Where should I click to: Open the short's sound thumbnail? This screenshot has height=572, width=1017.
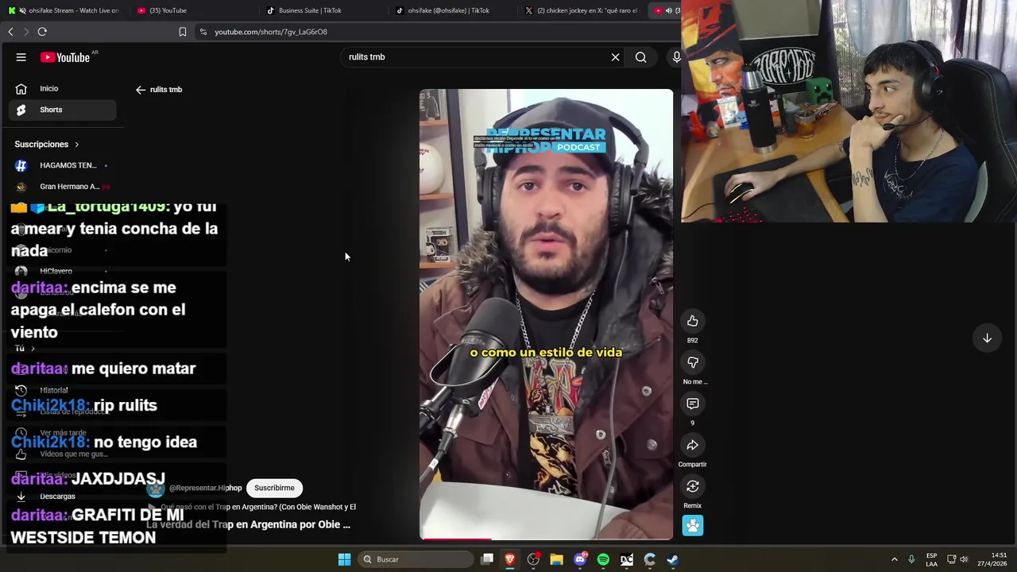[693, 526]
